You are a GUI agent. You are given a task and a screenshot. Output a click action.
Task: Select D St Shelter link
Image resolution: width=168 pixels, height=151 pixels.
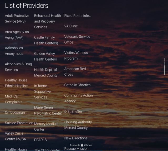pyautogui.click(x=73, y=111)
